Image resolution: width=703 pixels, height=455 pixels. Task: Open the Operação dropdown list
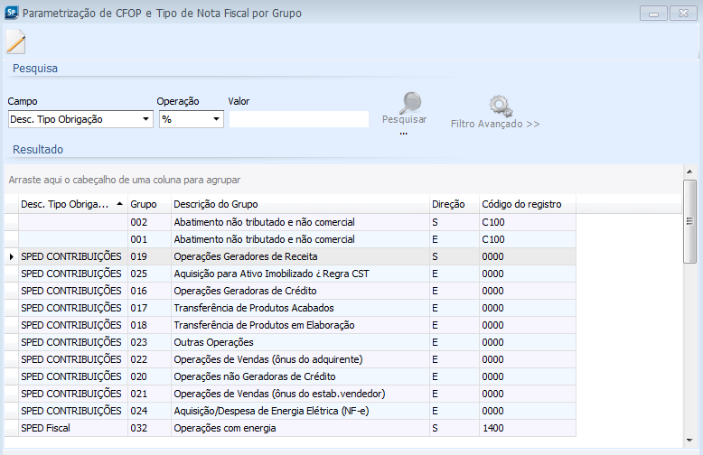coord(217,119)
